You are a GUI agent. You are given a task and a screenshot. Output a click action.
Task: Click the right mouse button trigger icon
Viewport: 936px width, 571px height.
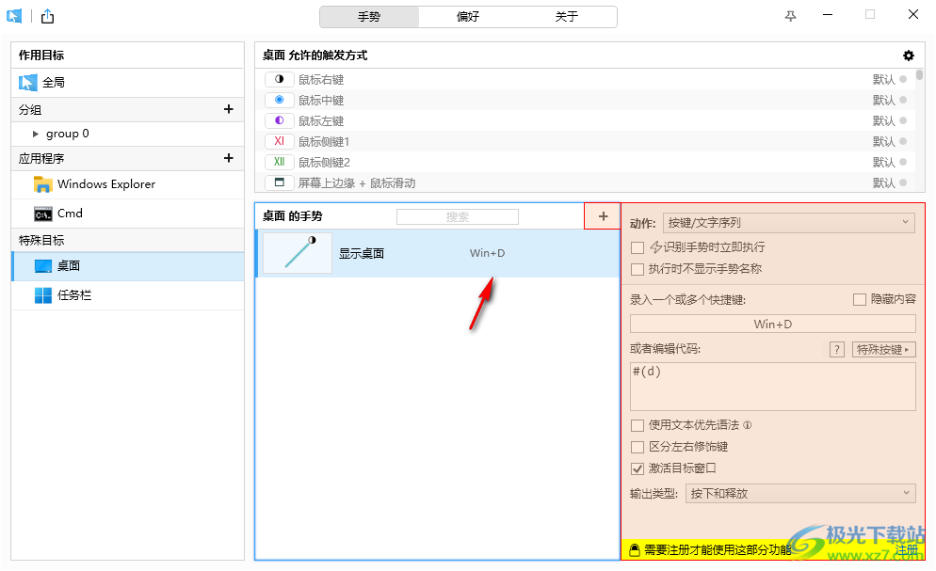point(280,79)
